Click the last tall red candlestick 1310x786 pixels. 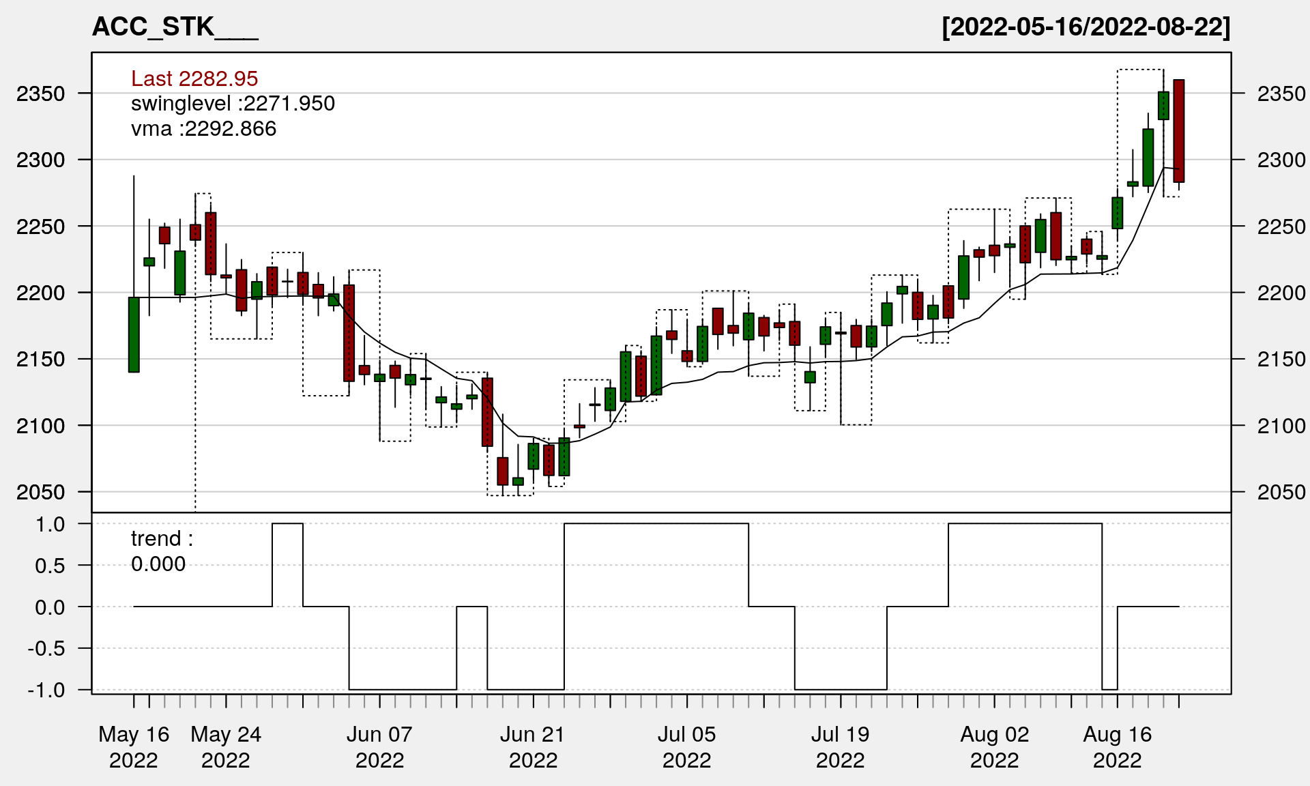[1178, 131]
